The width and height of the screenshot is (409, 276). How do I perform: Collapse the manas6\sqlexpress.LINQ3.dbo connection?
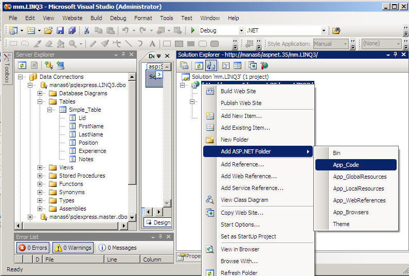tap(30, 85)
